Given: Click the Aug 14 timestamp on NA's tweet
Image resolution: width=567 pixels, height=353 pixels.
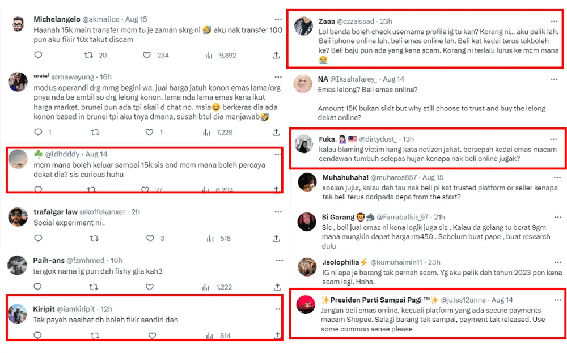Looking at the screenshot, I should (393, 79).
